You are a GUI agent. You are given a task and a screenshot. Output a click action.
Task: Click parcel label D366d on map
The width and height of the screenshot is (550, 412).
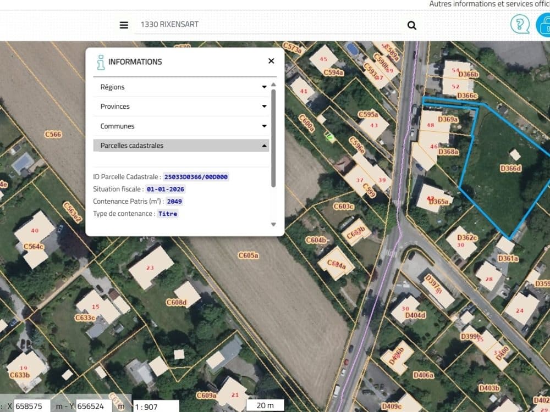[511, 169]
